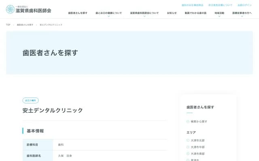
Task: Click the 歯科医師名 table label
Action: click(34, 156)
